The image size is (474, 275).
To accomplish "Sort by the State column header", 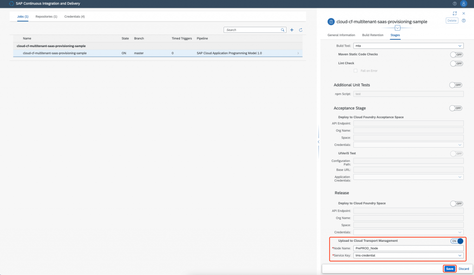I will pyautogui.click(x=125, y=39).
